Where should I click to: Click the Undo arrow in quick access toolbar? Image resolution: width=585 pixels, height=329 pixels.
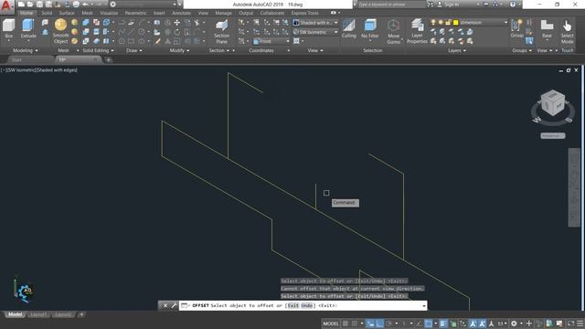point(85,5)
